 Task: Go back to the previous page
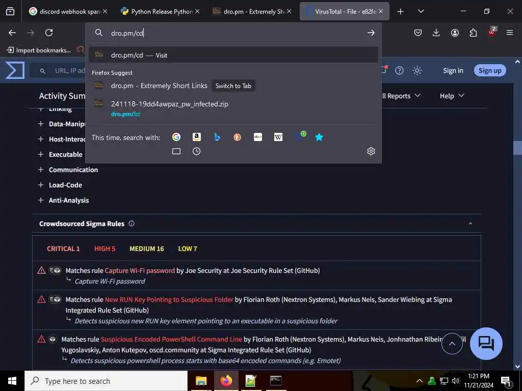[x=12, y=33]
